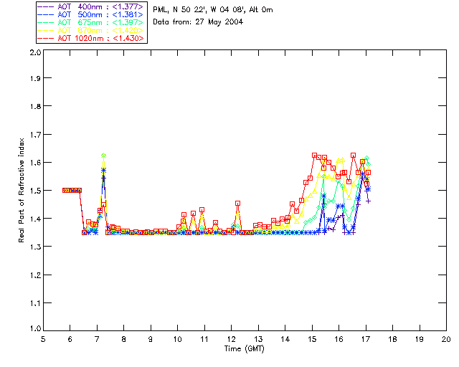Click the y-axis label 1.4

[x=35, y=219]
